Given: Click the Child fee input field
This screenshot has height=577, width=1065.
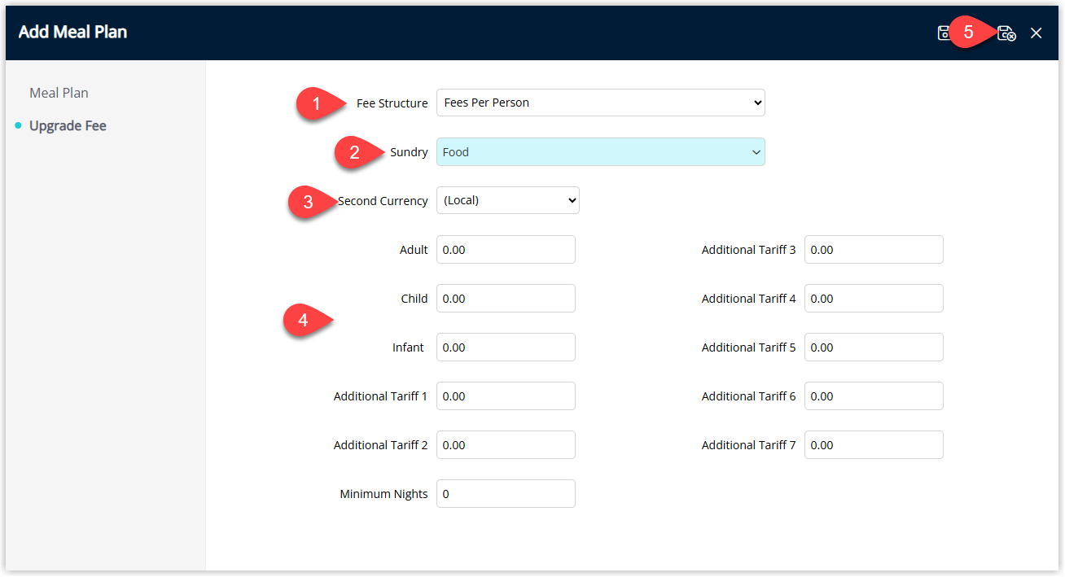Looking at the screenshot, I should coord(506,299).
